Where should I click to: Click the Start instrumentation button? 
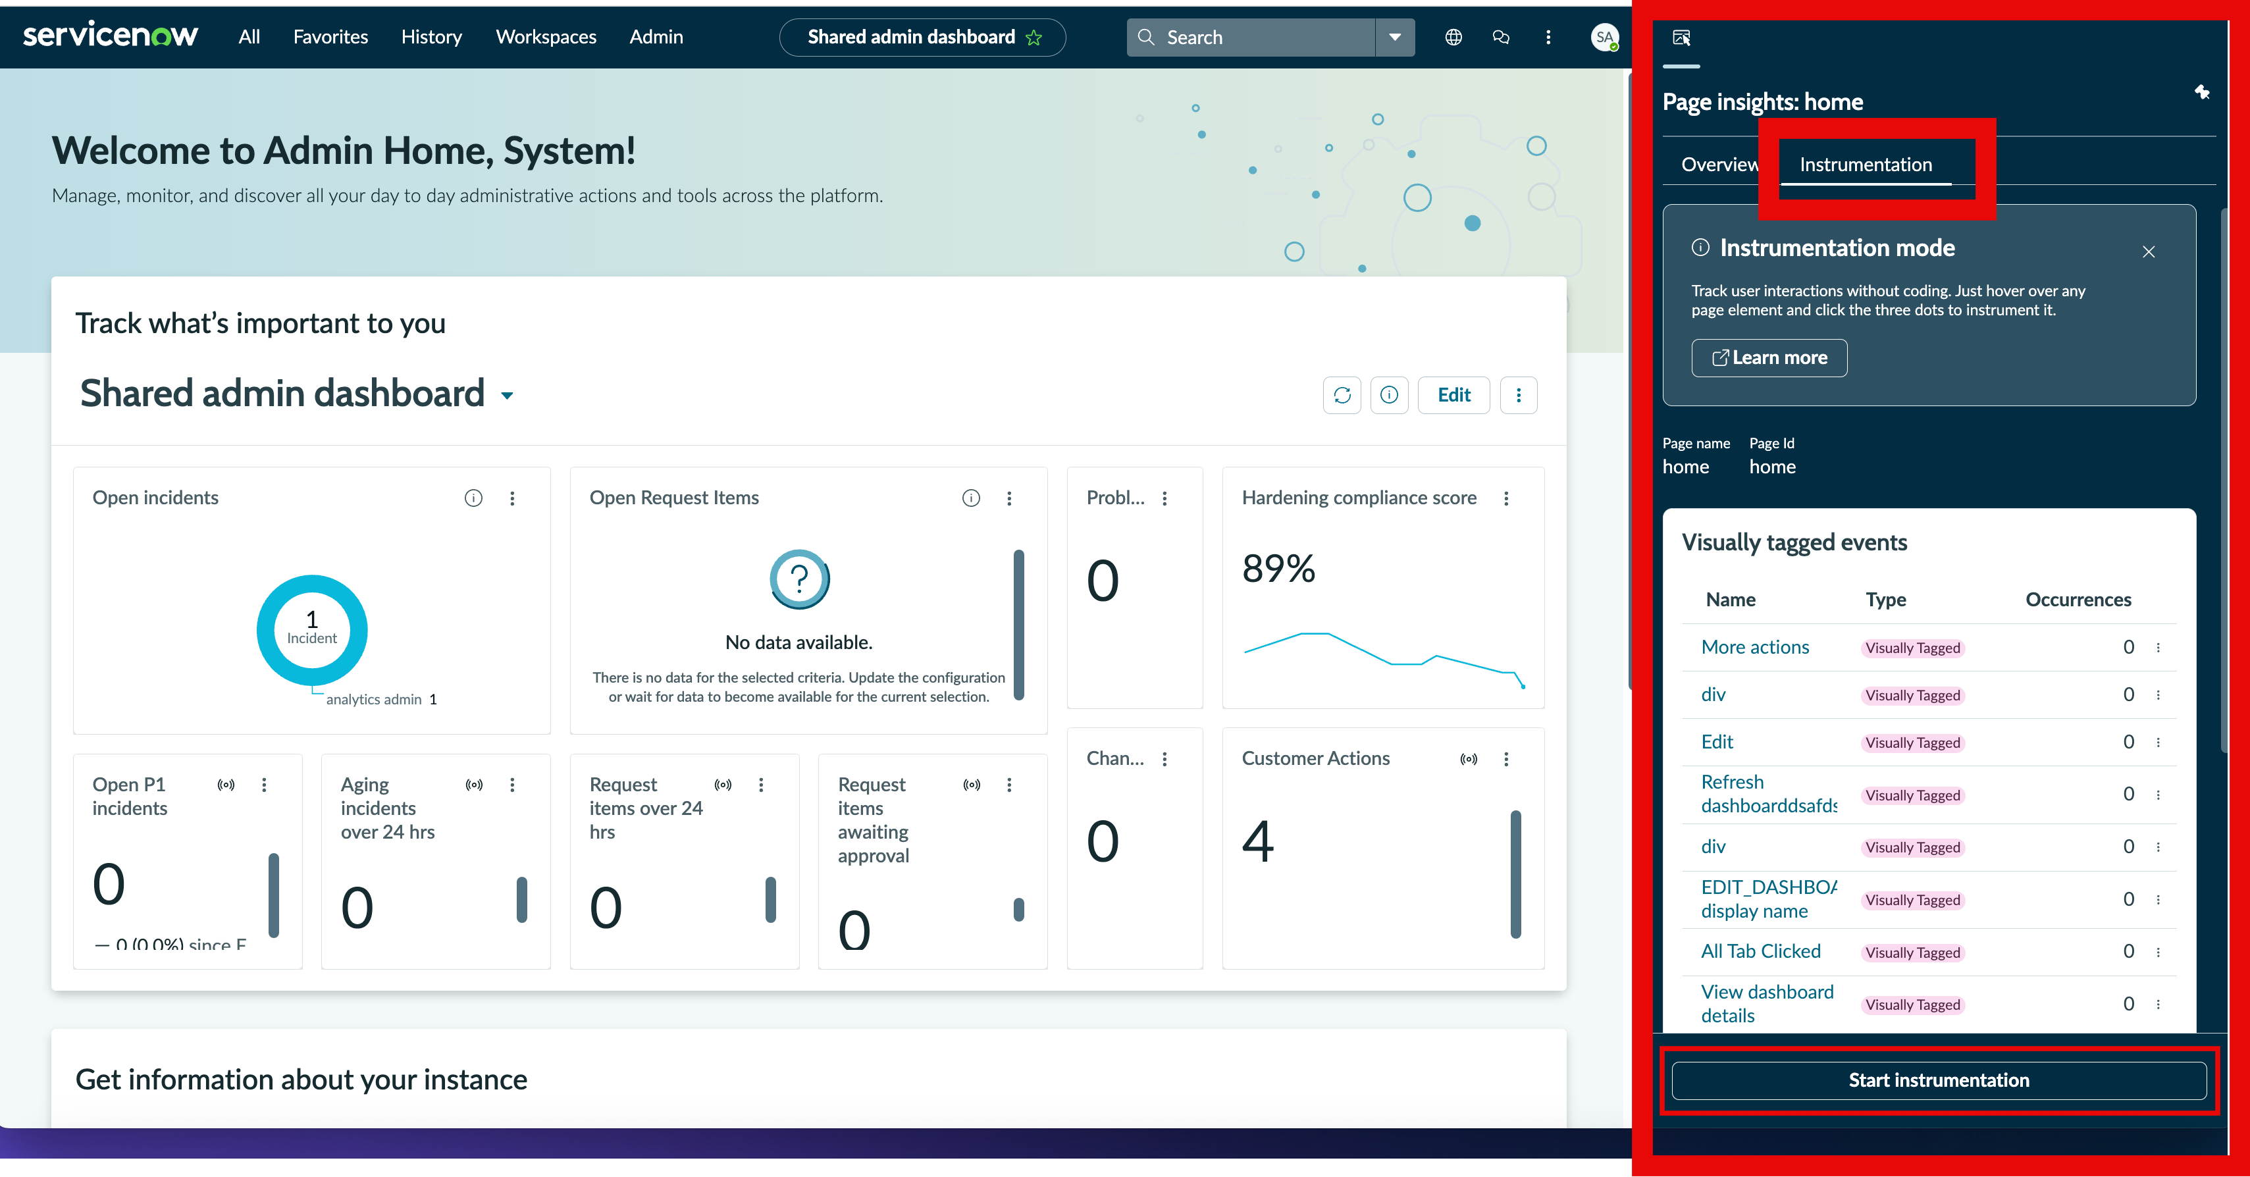pyautogui.click(x=1938, y=1080)
